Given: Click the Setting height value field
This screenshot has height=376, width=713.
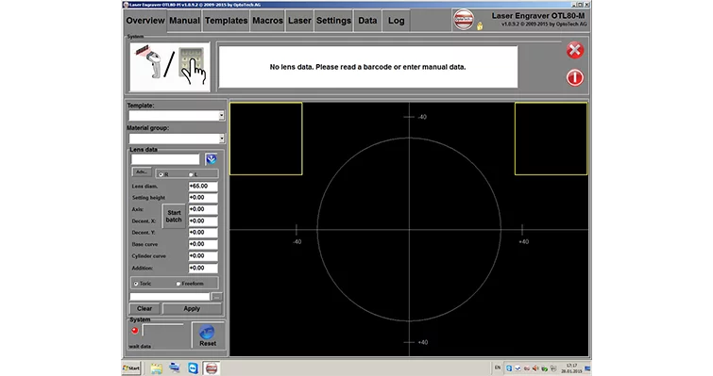Looking at the screenshot, I should [x=203, y=198].
